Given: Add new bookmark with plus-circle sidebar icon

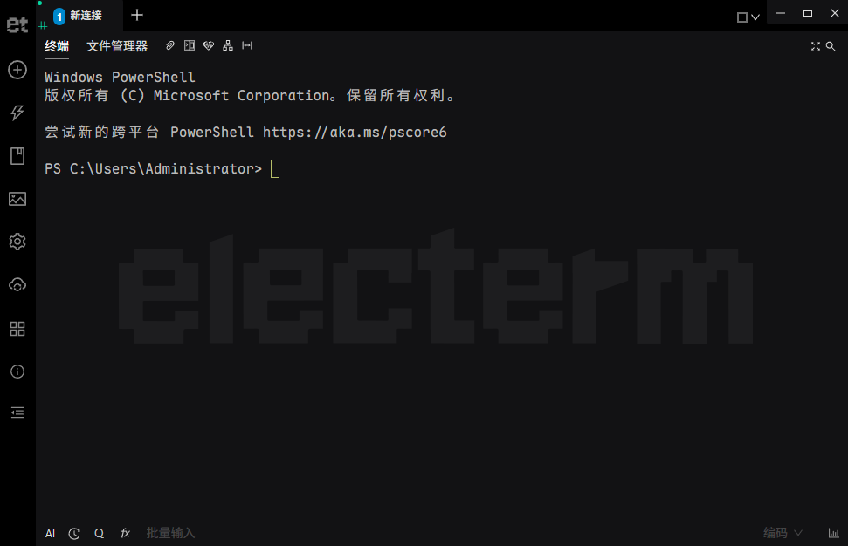Looking at the screenshot, I should 17,70.
